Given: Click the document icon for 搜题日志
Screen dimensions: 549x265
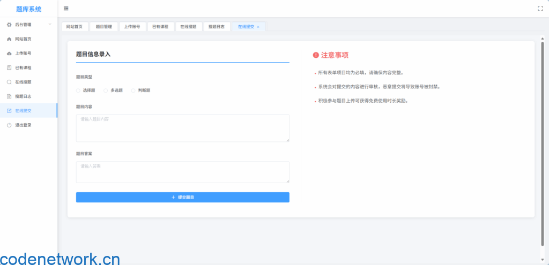Looking at the screenshot, I should pyautogui.click(x=9, y=96).
